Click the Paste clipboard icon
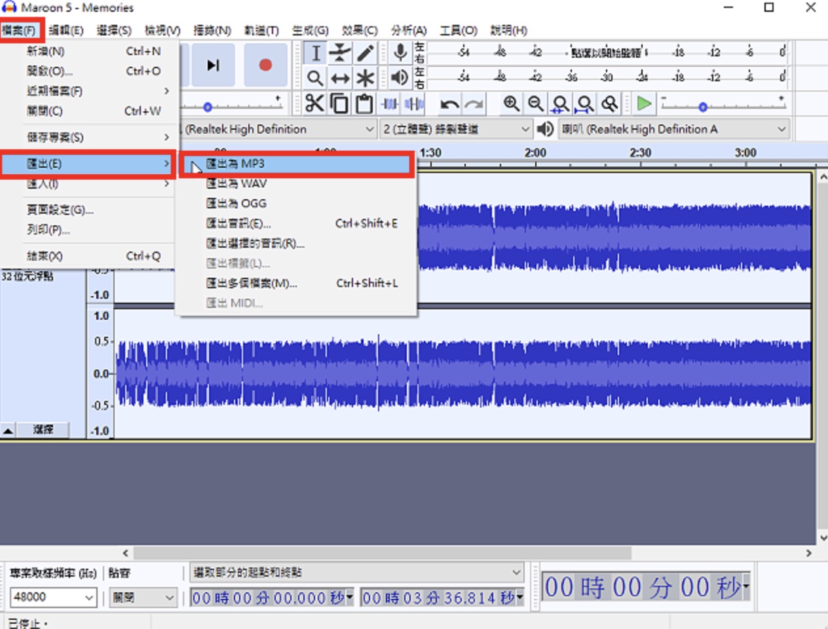The width and height of the screenshot is (828, 629). click(364, 104)
